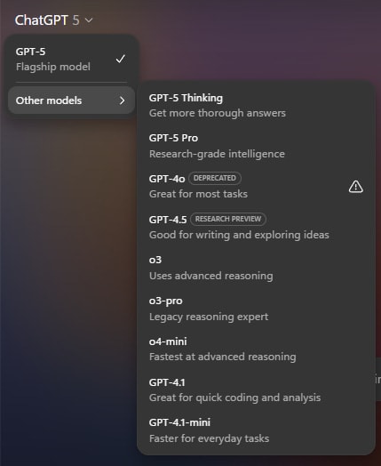Click the DEPRECATED badge on GPT-4o
The width and height of the screenshot is (381, 466).
215,178
